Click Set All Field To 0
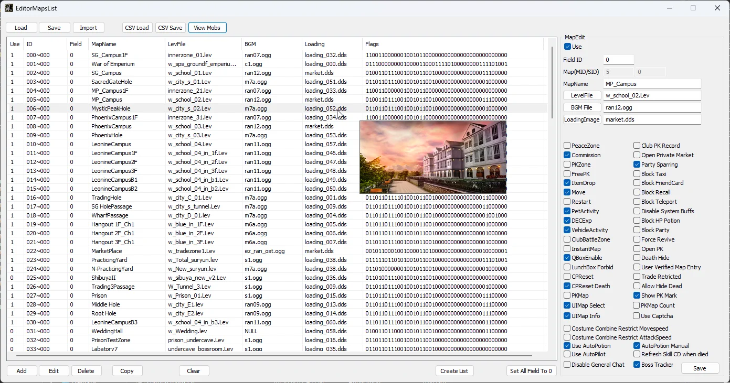730x383 pixels. coord(532,371)
